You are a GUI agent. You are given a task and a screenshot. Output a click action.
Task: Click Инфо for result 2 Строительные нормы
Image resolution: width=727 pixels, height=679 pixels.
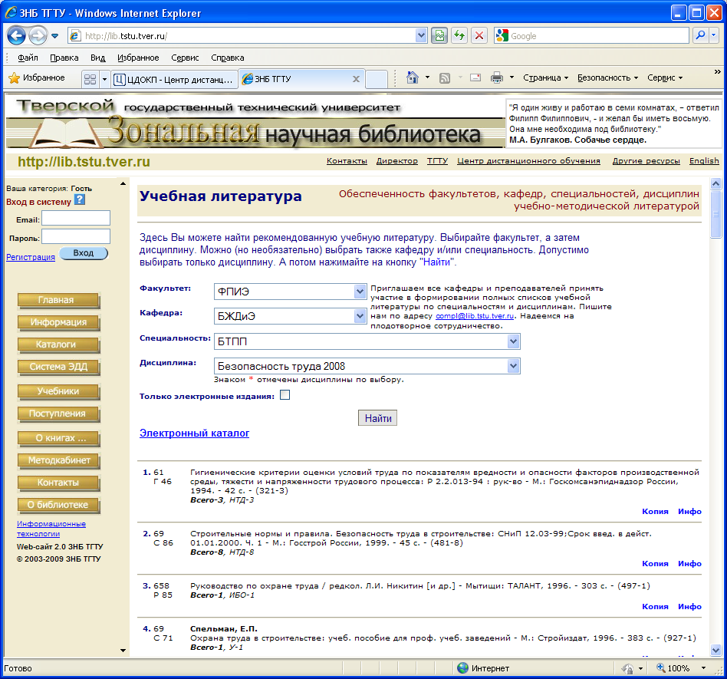689,563
